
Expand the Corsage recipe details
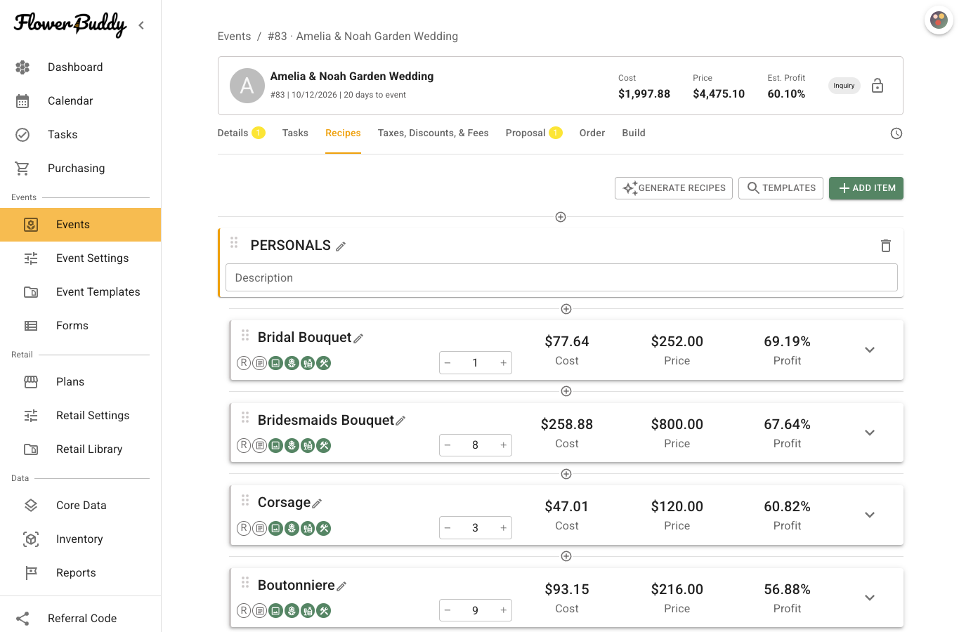coord(870,515)
